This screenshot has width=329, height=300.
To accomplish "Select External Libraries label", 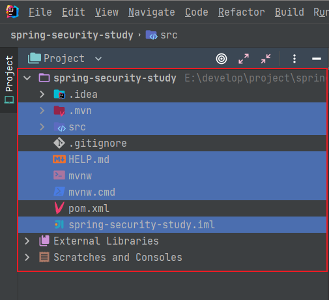I will pyautogui.click(x=106, y=241).
